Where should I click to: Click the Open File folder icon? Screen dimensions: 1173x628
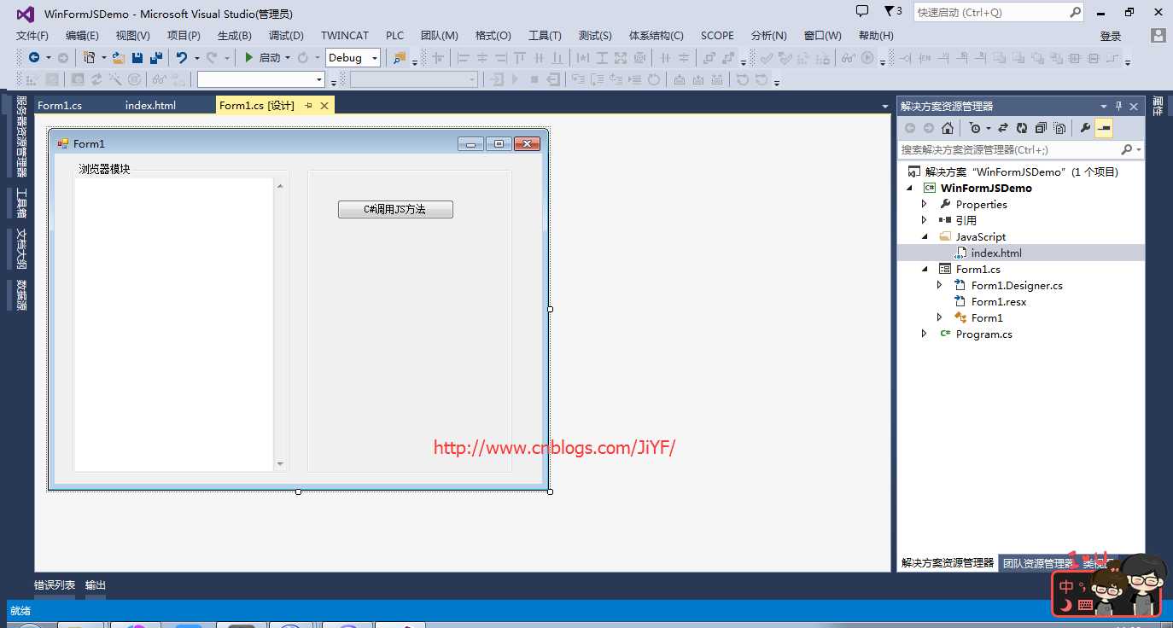pyautogui.click(x=119, y=58)
